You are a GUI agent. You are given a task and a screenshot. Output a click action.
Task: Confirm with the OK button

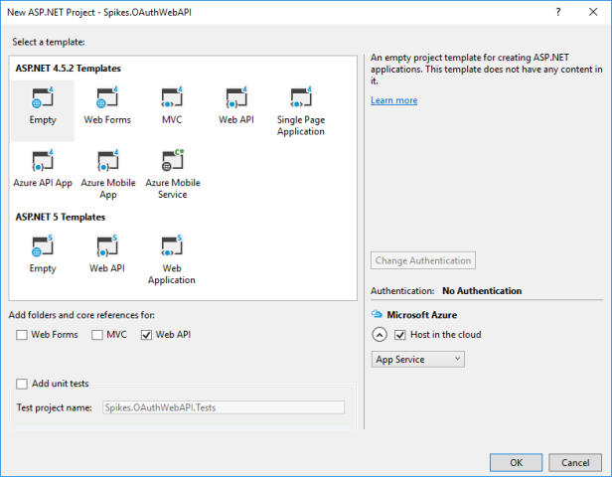(516, 462)
